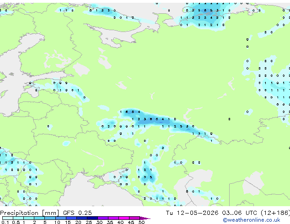Select the 20–25 mm legend swatch

coord(82,218)
